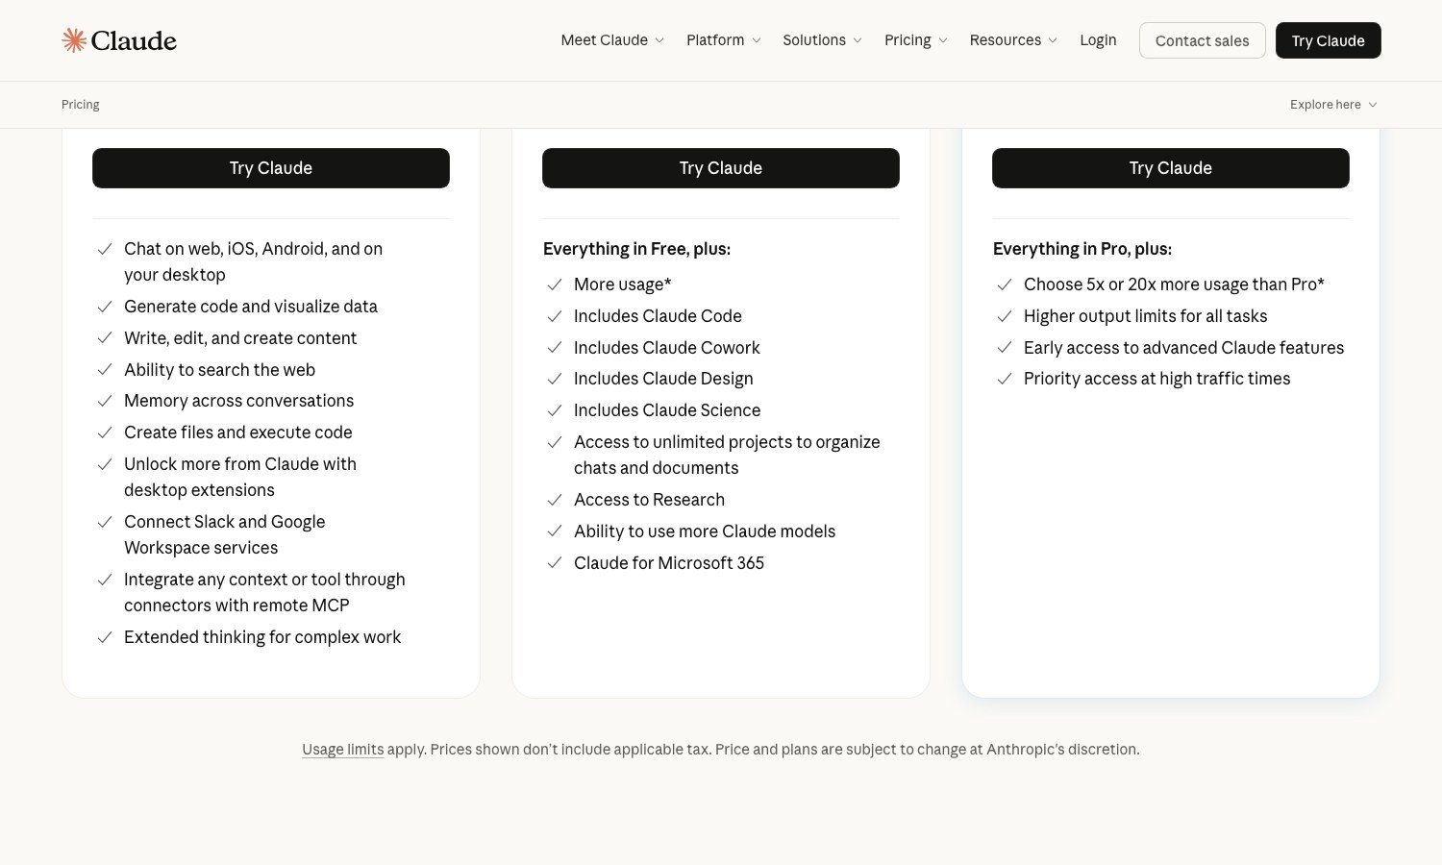The width and height of the screenshot is (1442, 865).
Task: Click the 'More usage*' feature line
Action: [x=623, y=284]
